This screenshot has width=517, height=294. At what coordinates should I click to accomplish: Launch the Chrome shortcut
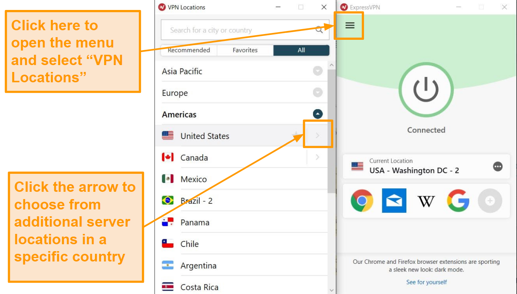click(x=362, y=201)
